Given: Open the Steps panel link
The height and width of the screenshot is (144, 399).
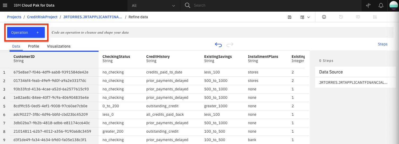Looking at the screenshot, I should 383,44.
